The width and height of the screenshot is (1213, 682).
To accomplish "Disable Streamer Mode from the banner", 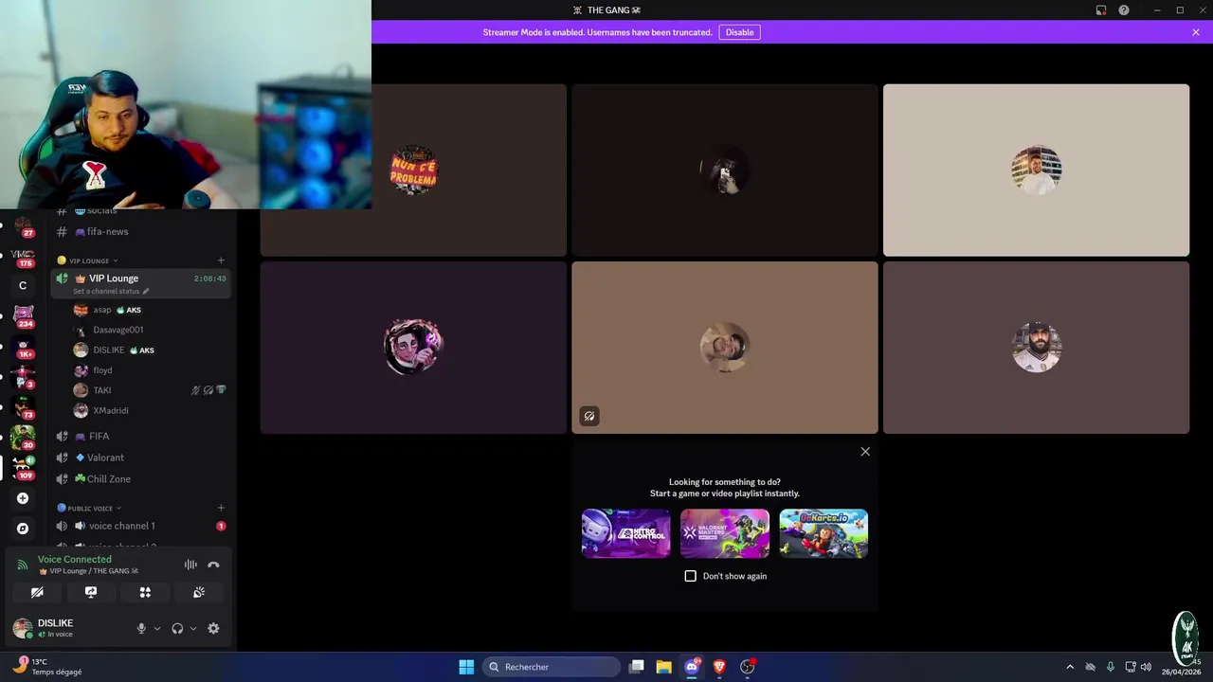I will tap(739, 32).
